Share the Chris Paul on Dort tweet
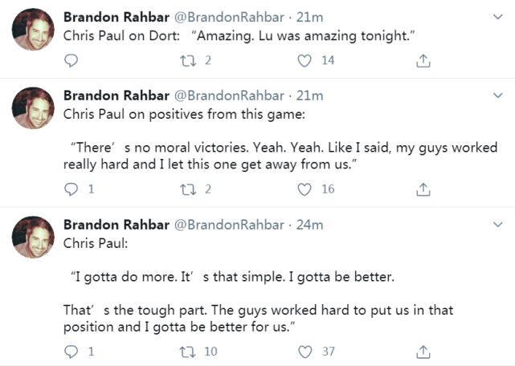 (423, 61)
